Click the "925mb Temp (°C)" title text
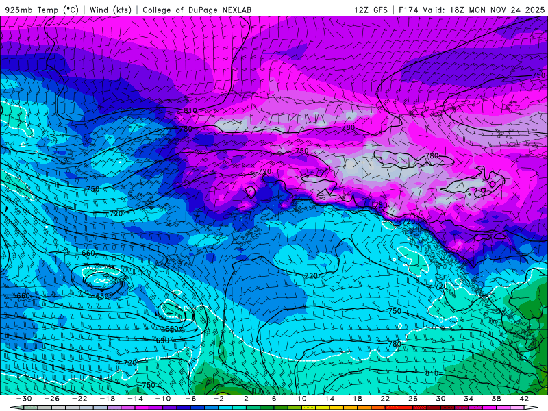The width and height of the screenshot is (548, 411). pyautogui.click(x=42, y=10)
